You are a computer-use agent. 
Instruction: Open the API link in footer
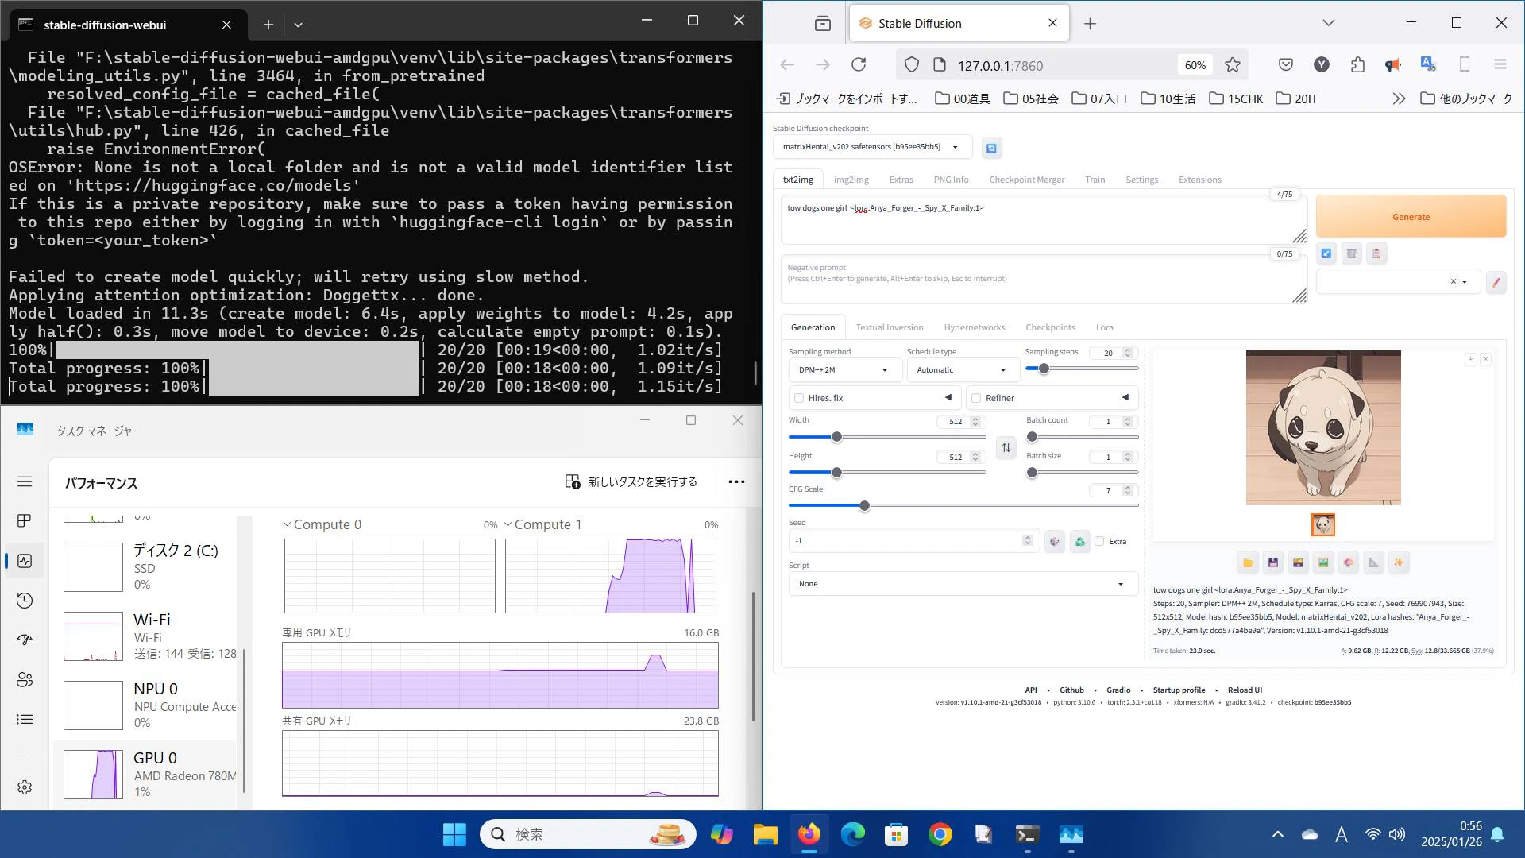click(x=1030, y=690)
